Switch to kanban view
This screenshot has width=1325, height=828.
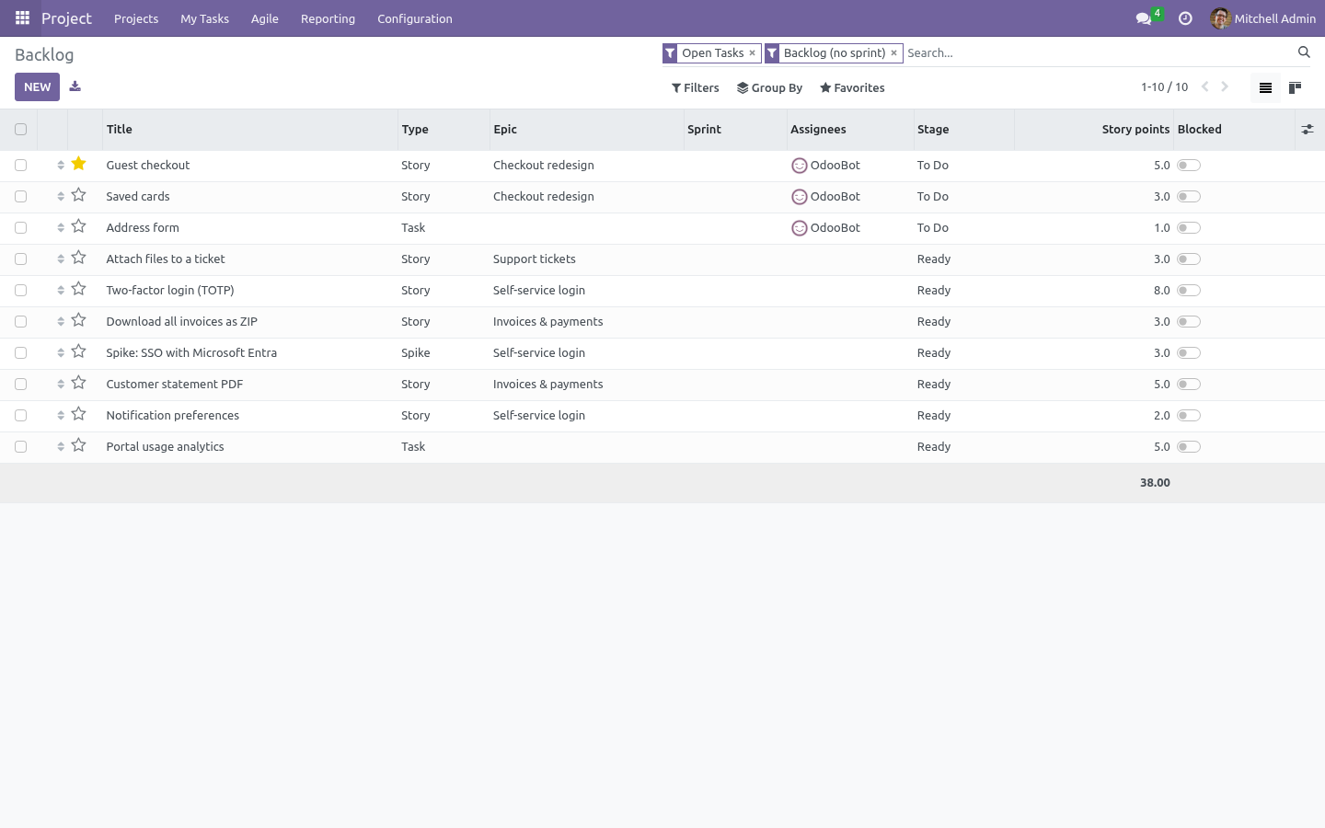(x=1295, y=87)
